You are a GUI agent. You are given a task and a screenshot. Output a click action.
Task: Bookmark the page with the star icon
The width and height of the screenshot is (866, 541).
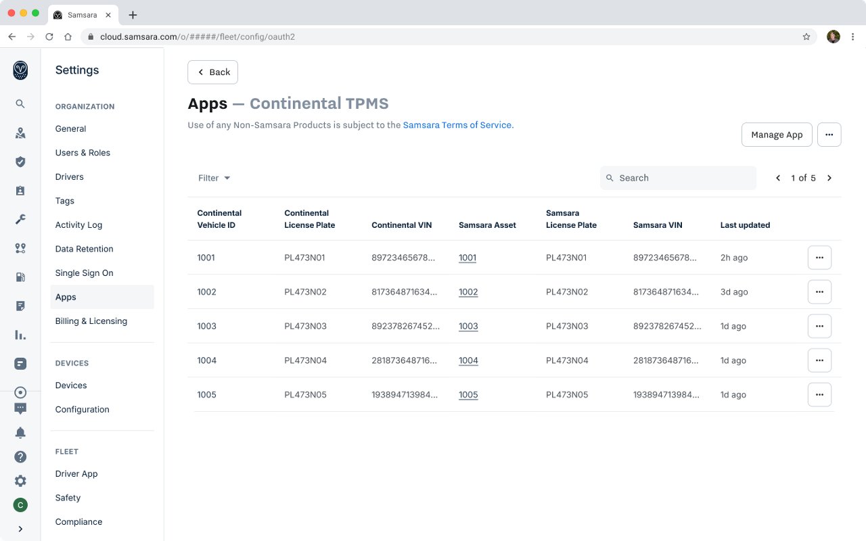pos(806,37)
